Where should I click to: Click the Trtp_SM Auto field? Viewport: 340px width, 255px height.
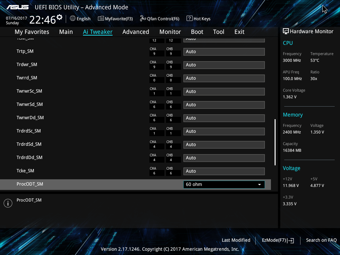(x=224, y=52)
